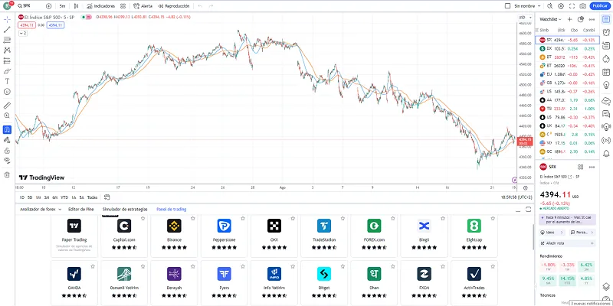The image size is (613, 306).
Task: Click the trash remove drawings icon
Action: (7, 174)
